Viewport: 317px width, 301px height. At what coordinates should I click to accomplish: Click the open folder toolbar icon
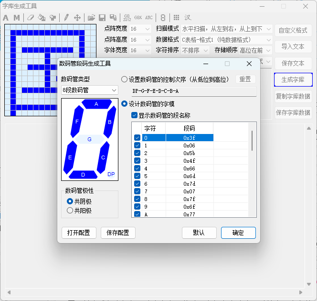[91, 18]
